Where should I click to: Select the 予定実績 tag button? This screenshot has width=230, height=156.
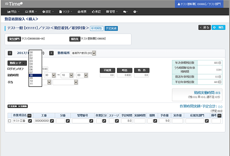pos(111,28)
